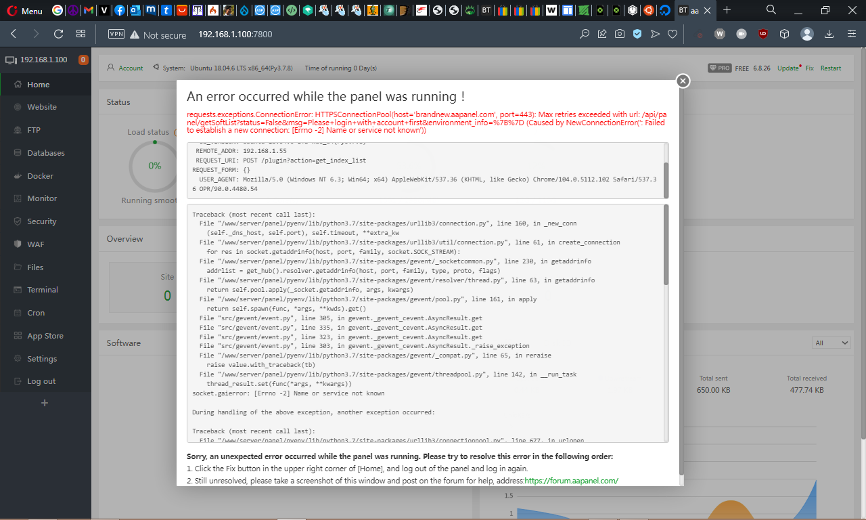Click the request info box scrollbar
Screen dimensions: 866x520
[x=665, y=179]
